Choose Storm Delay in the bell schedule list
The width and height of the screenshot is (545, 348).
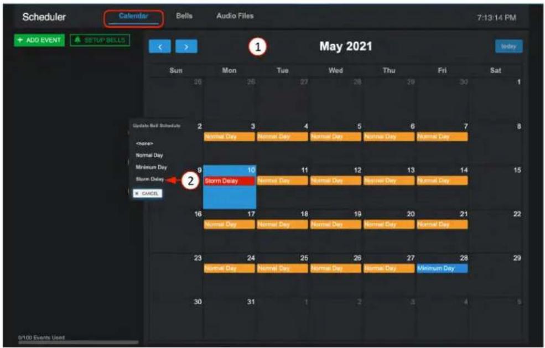tap(150, 179)
